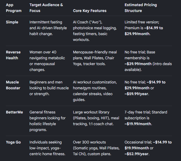Click the 'Large workout library' features cell

click(x=96, y=118)
